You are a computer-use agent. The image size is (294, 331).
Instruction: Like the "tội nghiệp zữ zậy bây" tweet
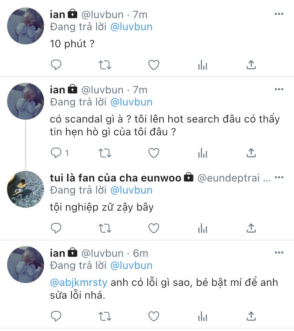tap(154, 228)
